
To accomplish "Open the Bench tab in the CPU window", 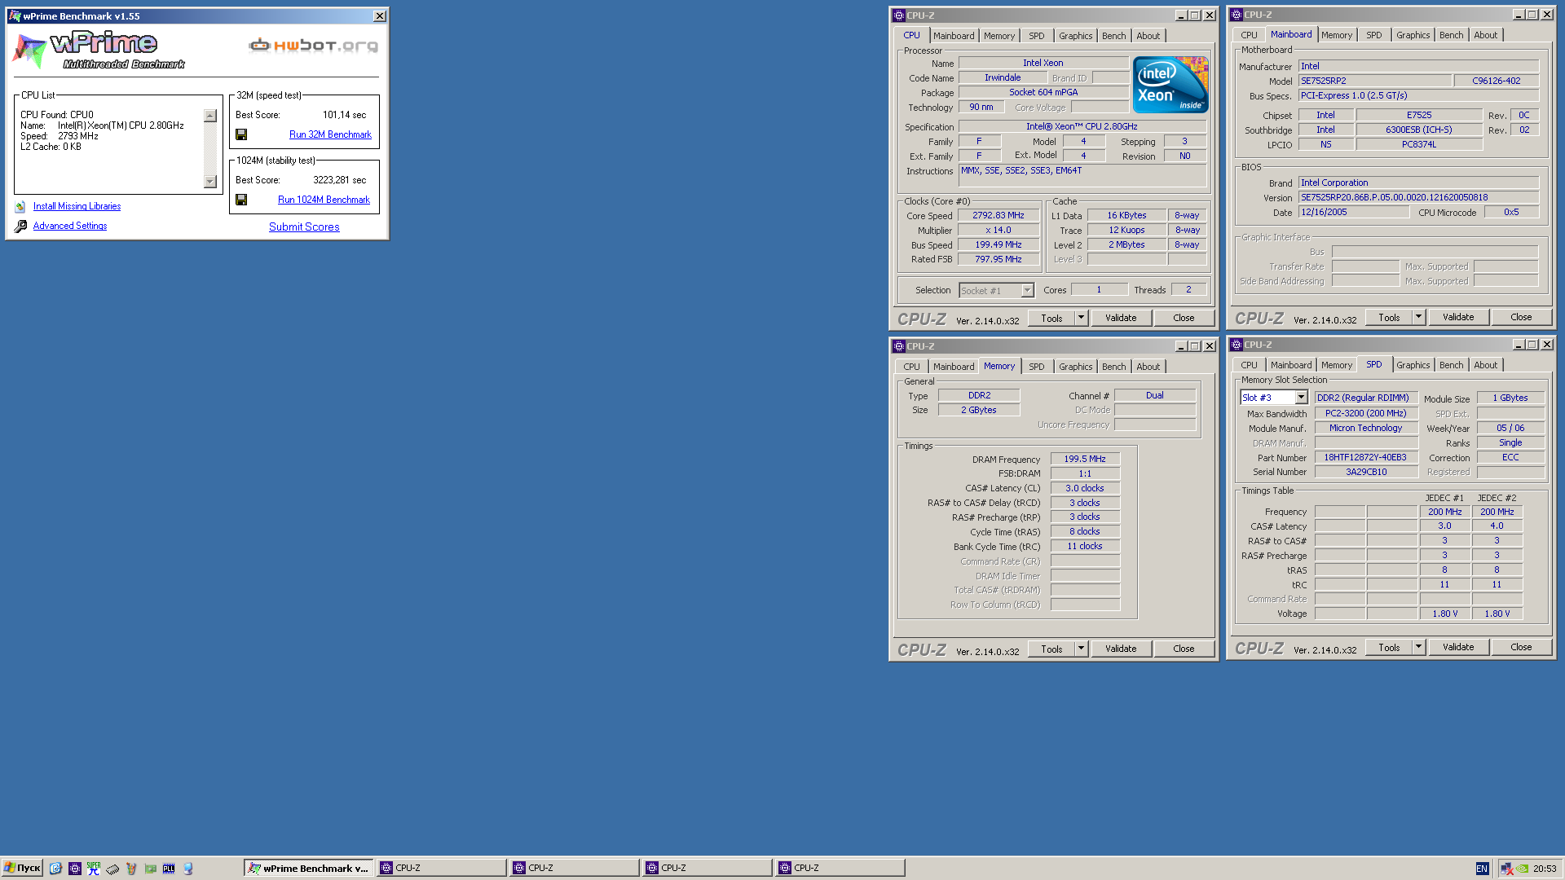I will pos(1113,36).
